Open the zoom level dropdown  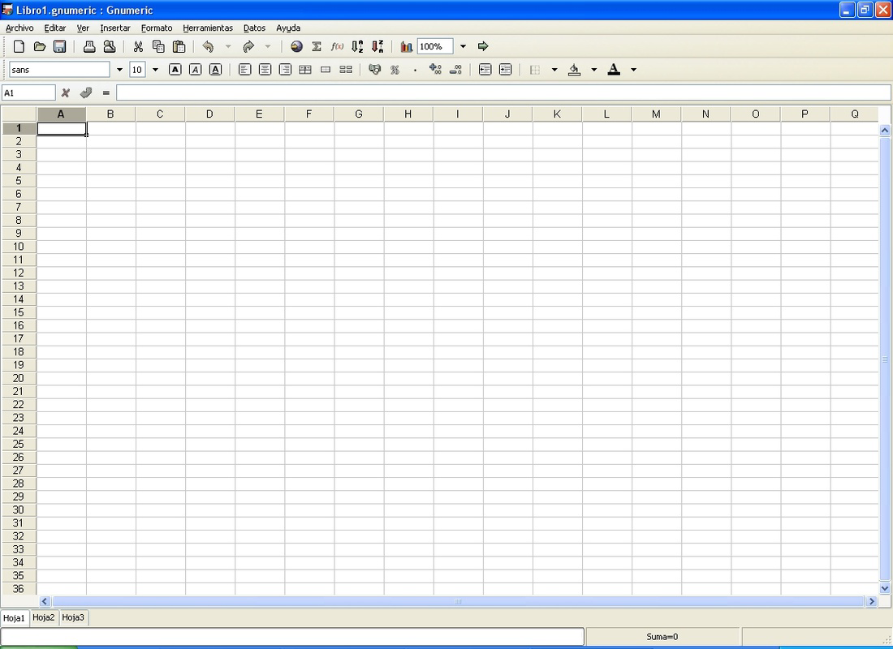[462, 46]
